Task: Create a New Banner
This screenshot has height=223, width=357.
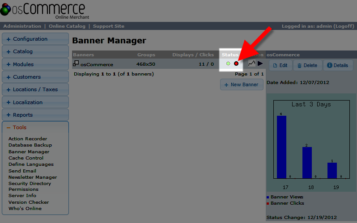Action: [242, 84]
